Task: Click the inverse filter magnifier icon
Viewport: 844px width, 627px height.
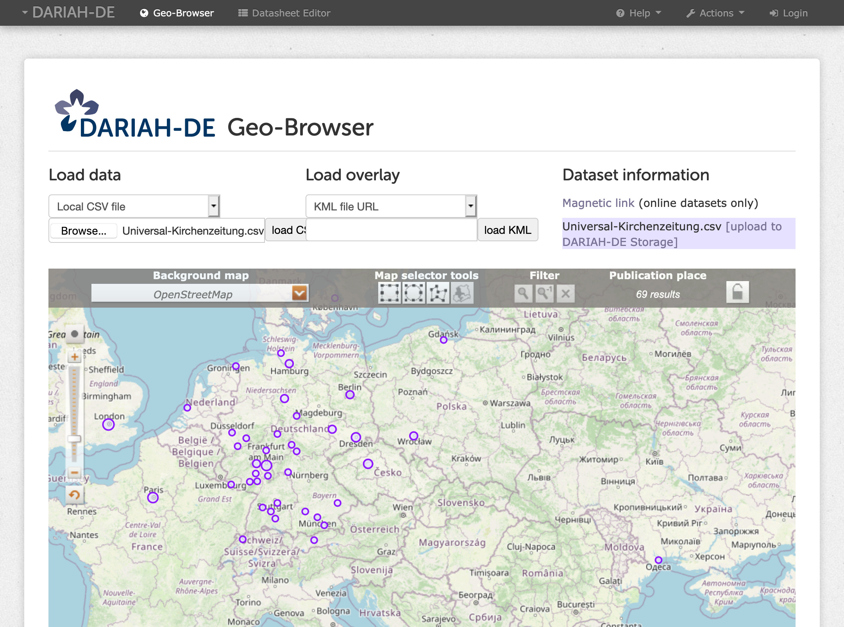Action: tap(544, 293)
